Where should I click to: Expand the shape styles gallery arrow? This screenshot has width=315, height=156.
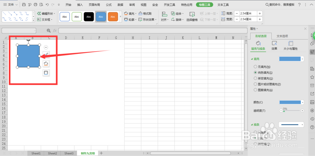click(x=120, y=17)
